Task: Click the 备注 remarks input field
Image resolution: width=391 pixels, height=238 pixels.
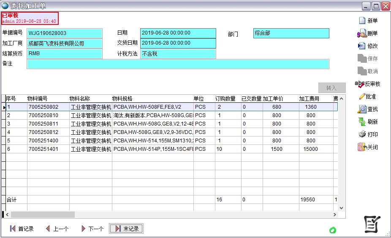Action: point(177,64)
